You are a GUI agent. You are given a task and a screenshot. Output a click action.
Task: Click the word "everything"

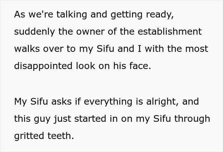coord(108,102)
